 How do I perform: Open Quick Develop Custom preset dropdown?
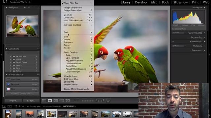(x=179, y=33)
